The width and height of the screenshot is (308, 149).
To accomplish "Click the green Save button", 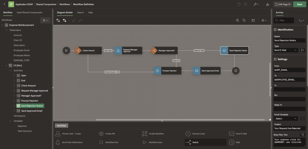I will point(300,5).
